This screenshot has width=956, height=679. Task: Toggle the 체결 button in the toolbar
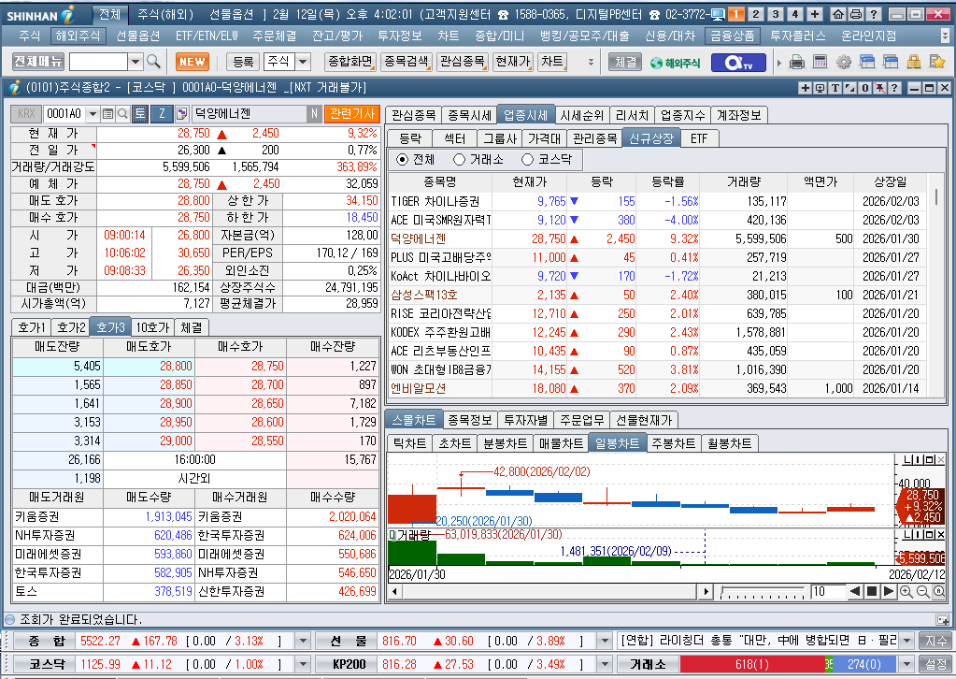625,62
